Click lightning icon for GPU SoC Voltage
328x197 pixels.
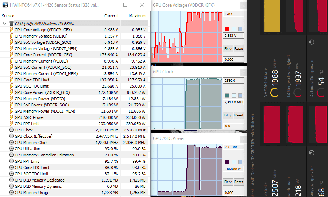click(x=11, y=42)
